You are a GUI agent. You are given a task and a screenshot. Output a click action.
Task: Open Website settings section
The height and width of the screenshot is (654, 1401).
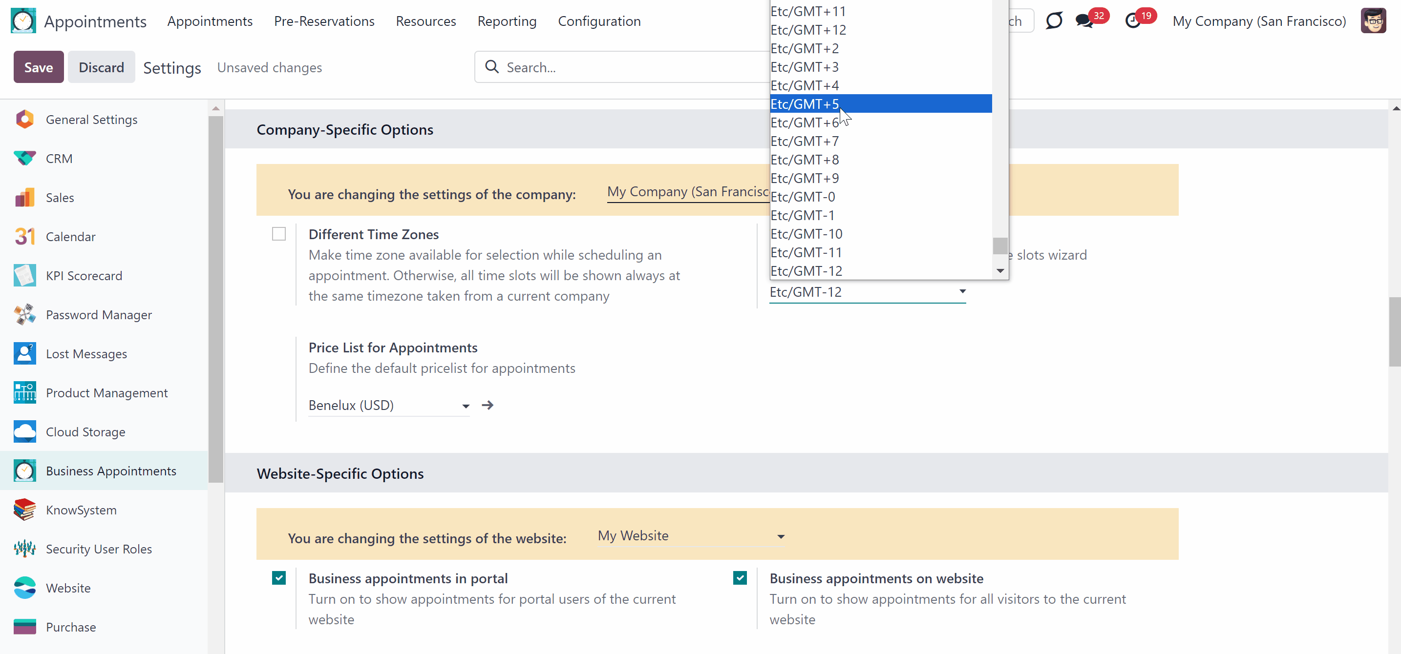coord(104,588)
